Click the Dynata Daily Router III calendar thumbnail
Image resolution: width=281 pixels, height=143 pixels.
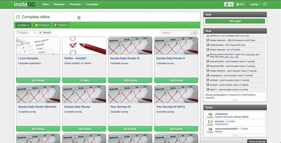[130, 45]
